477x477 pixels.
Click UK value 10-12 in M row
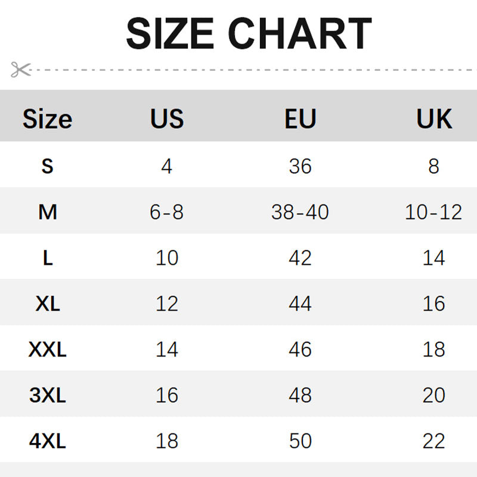(x=433, y=212)
